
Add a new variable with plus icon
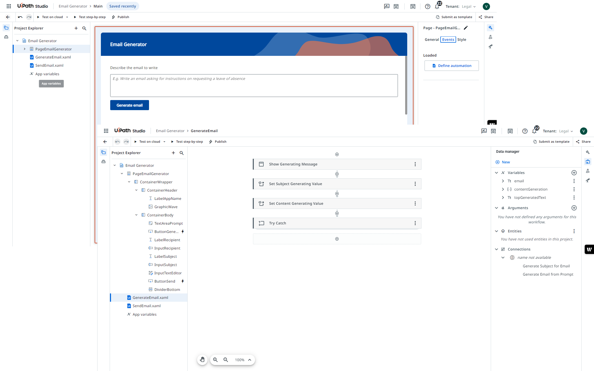pyautogui.click(x=574, y=173)
